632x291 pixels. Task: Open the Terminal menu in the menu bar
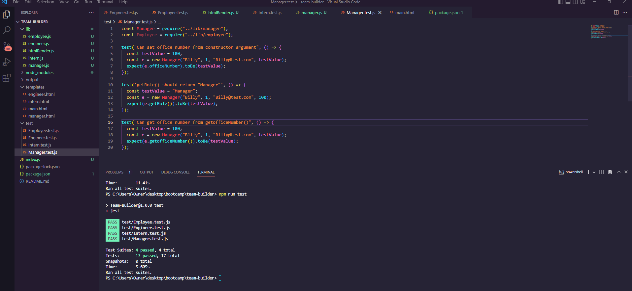tap(105, 2)
